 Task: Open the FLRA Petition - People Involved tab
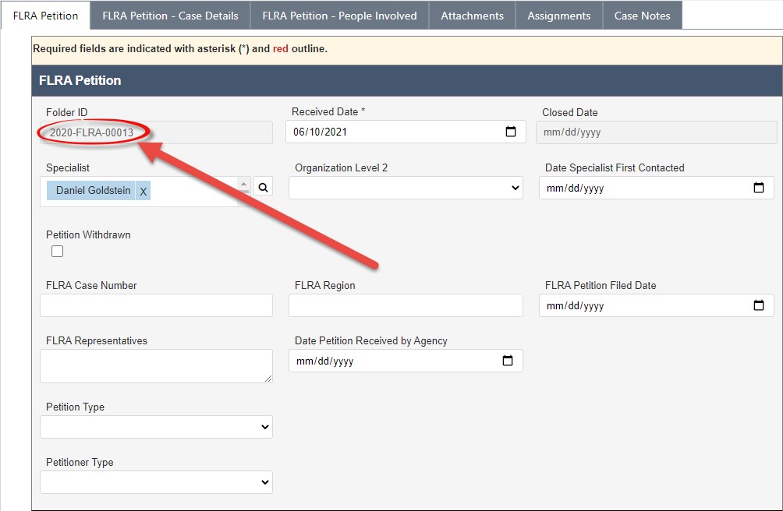tap(339, 16)
